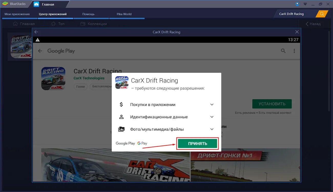Close the CarX Drift Racing popup window
The height and width of the screenshot is (192, 333).
[x=297, y=32]
